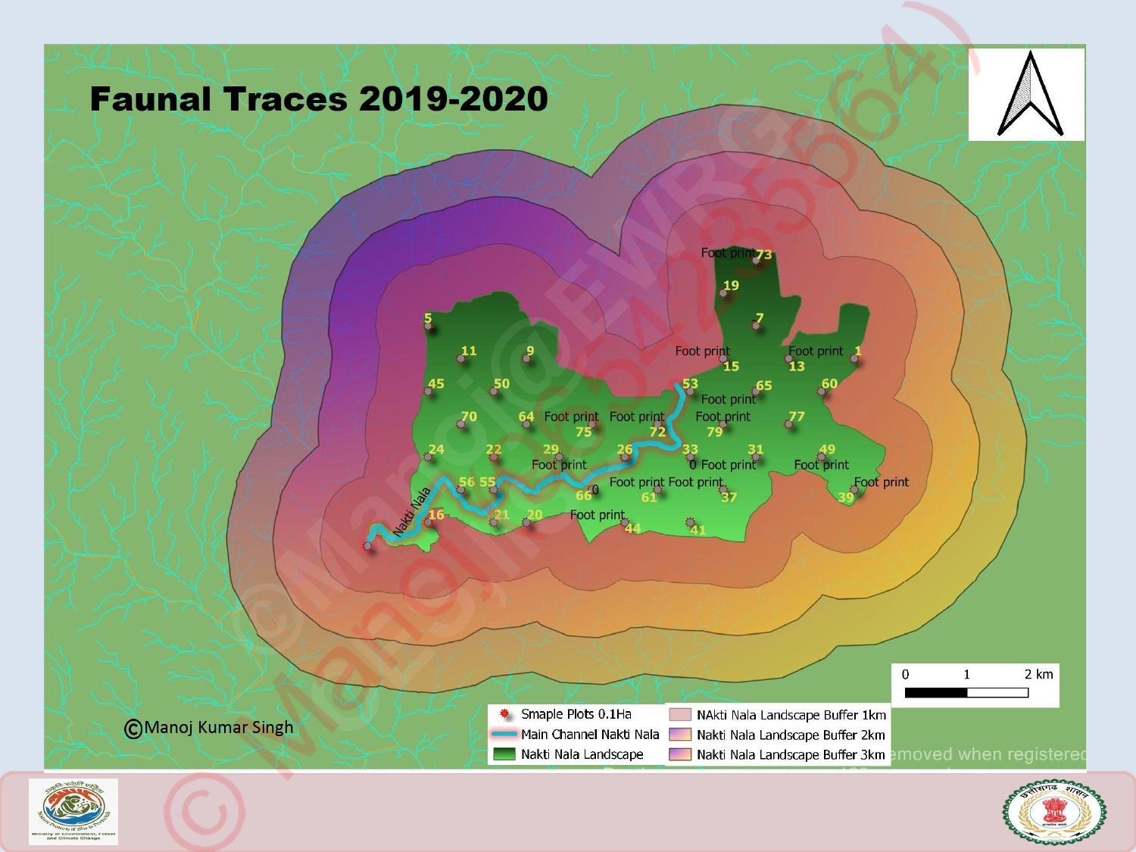Click the red Sample Plots legend star
This screenshot has width=1136, height=852.
(504, 714)
